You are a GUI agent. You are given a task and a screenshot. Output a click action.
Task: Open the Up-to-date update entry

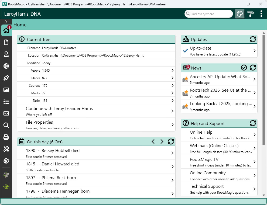tap(219, 51)
